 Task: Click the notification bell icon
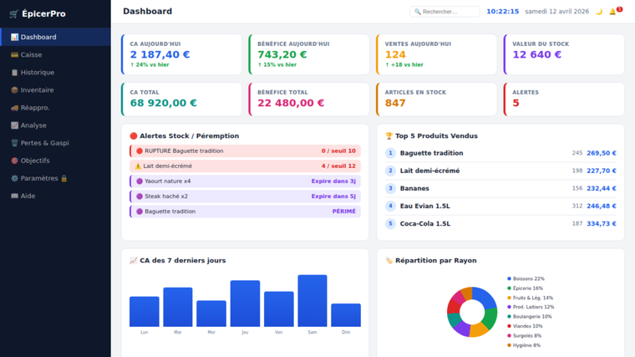[x=612, y=12]
